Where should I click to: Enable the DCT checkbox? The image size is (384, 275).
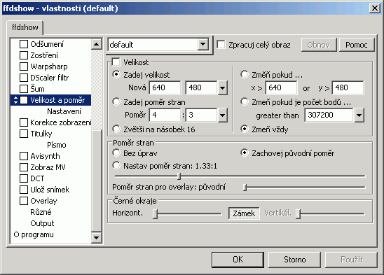[x=24, y=178]
